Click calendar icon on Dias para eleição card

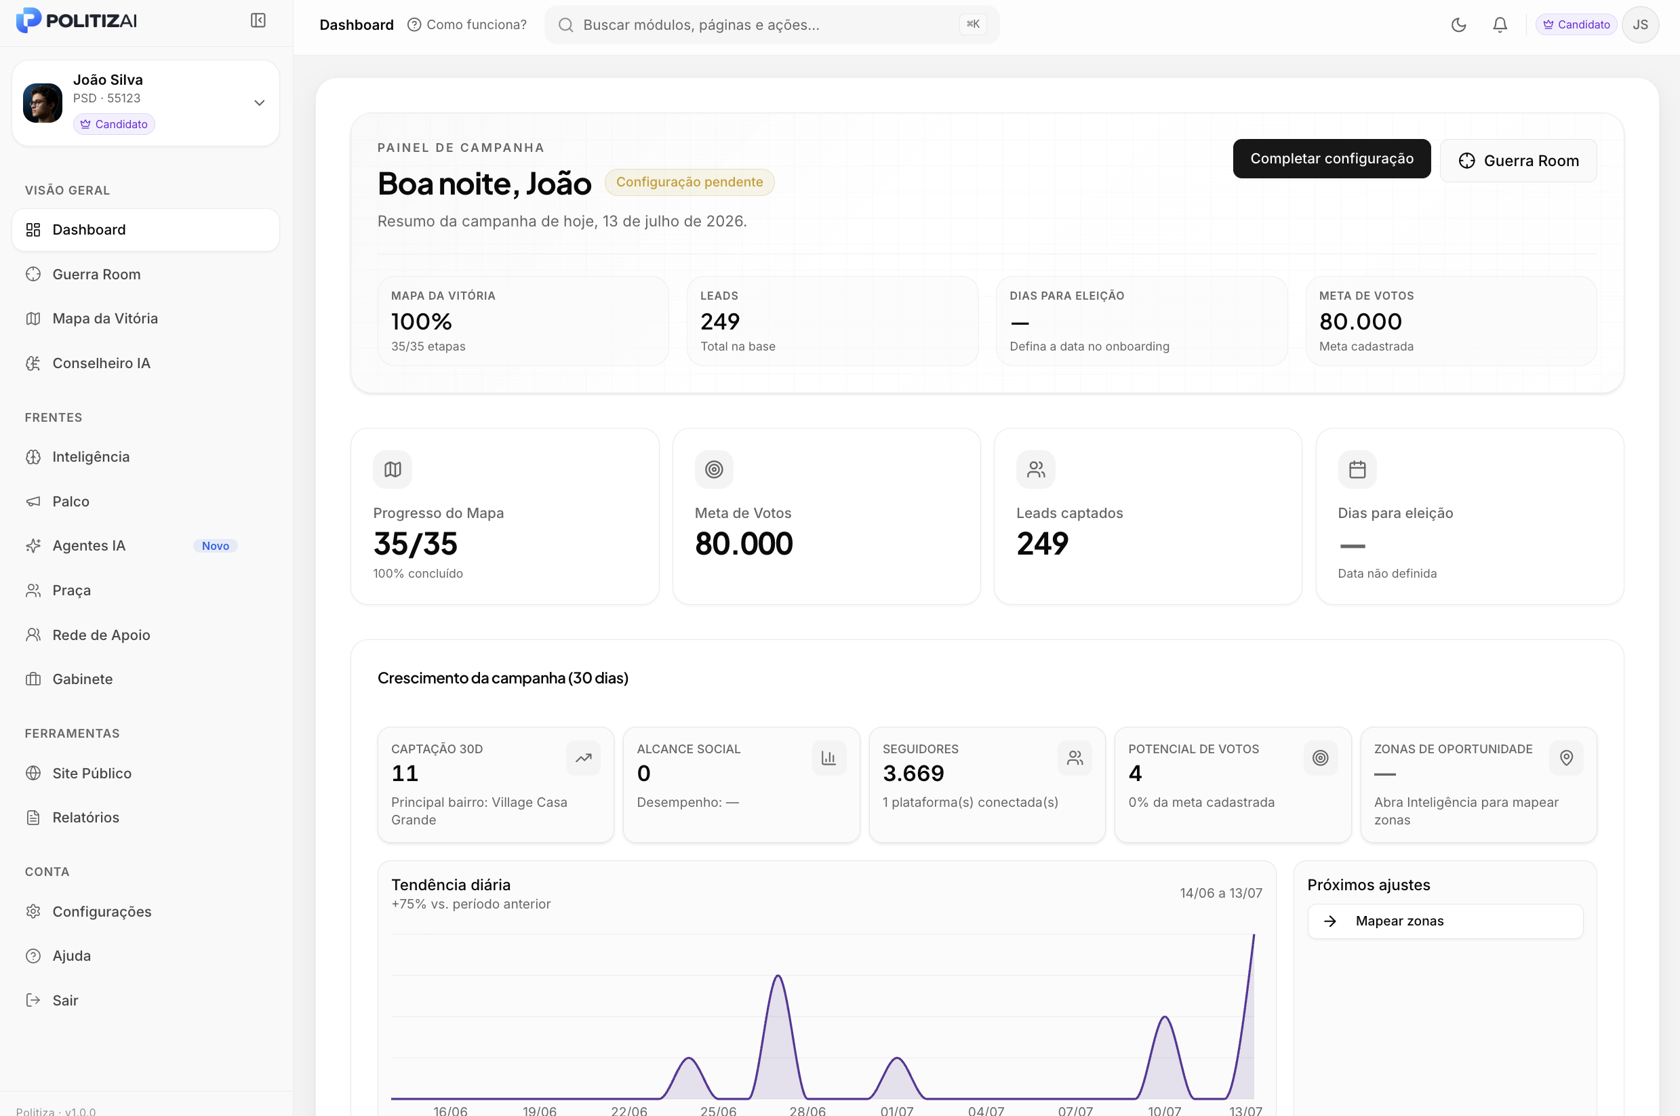click(x=1357, y=470)
